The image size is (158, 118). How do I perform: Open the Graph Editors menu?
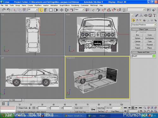coord(64,5)
